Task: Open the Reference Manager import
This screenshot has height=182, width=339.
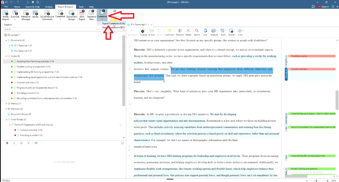Action: coord(26,15)
